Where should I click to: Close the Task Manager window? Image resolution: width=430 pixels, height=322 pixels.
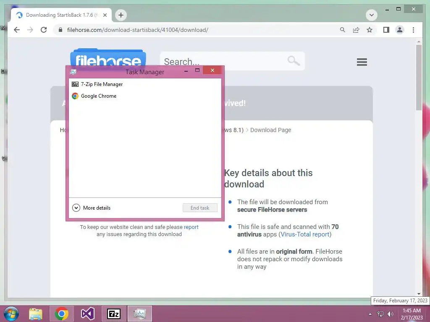pos(212,70)
